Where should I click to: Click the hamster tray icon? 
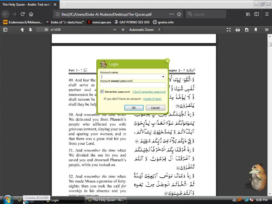click(x=234, y=200)
